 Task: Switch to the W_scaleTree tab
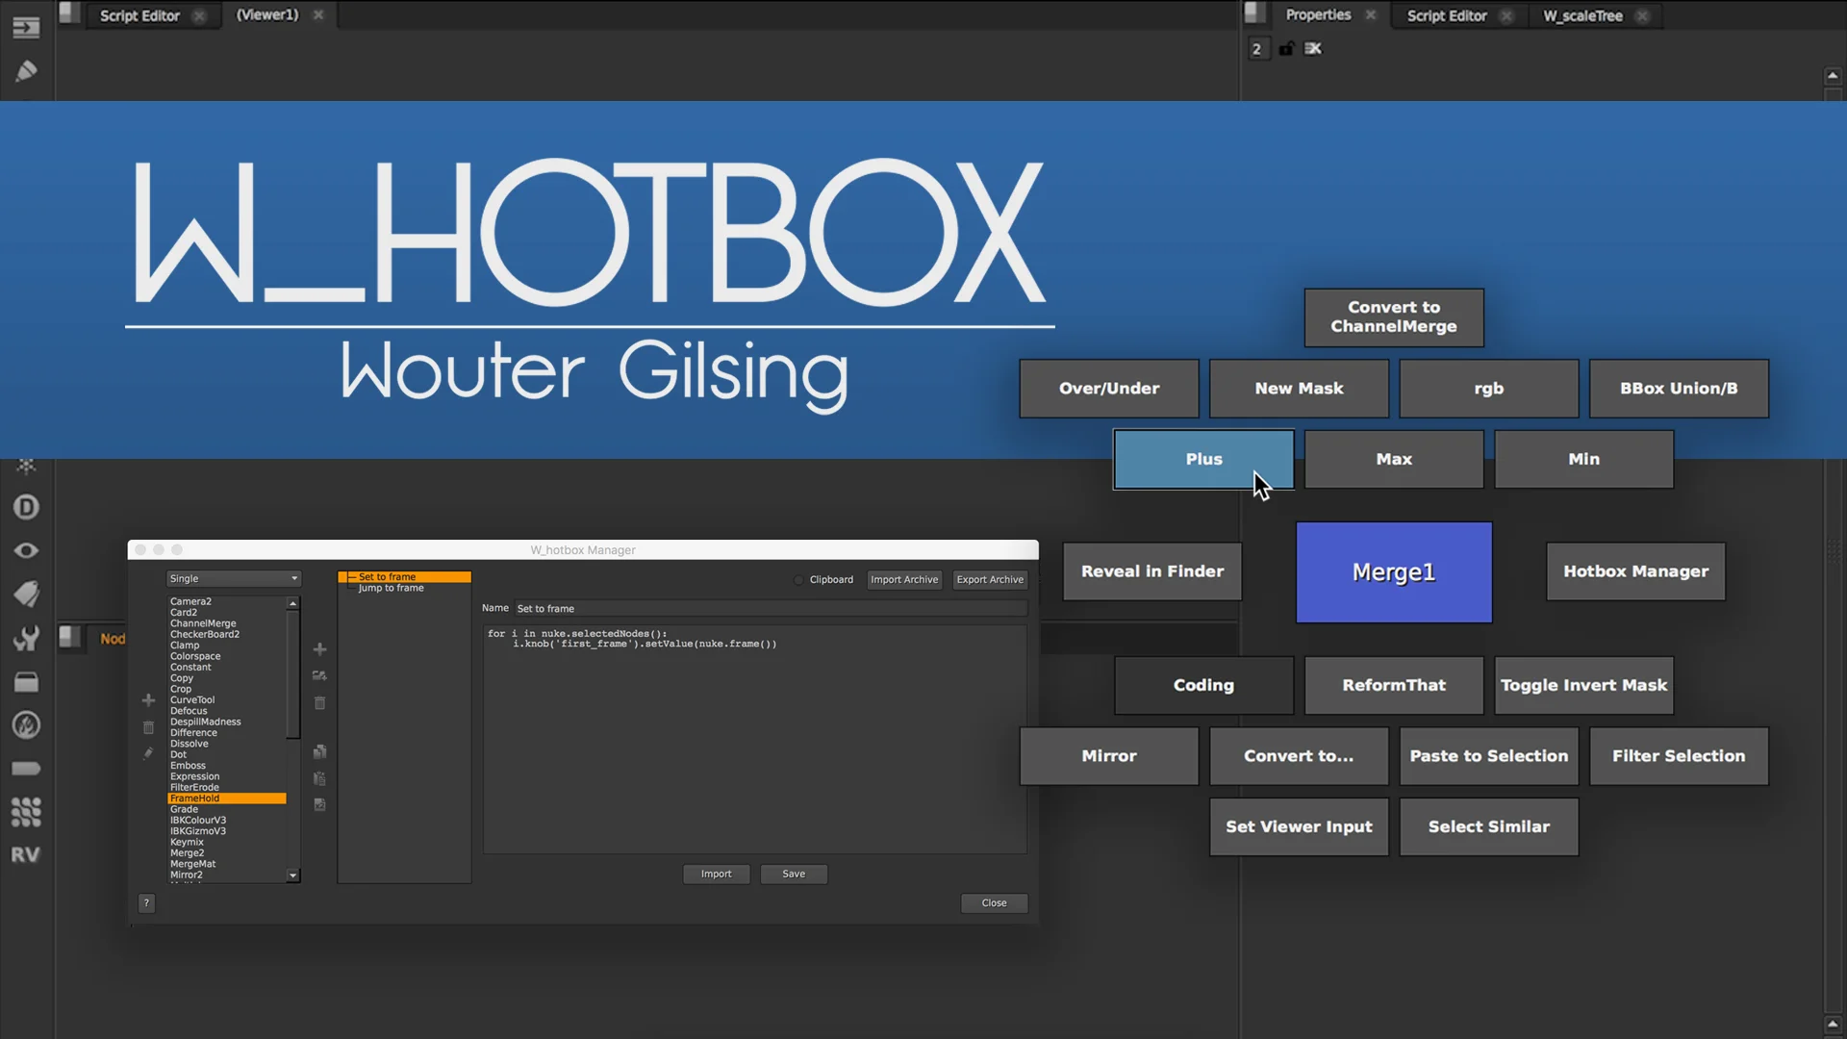tap(1582, 15)
